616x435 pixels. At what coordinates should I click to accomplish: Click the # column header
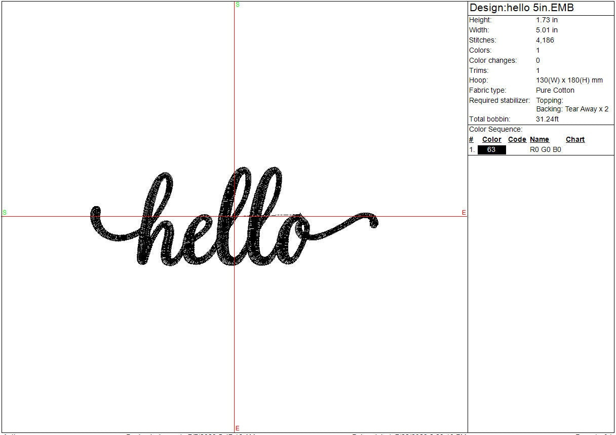pos(471,140)
